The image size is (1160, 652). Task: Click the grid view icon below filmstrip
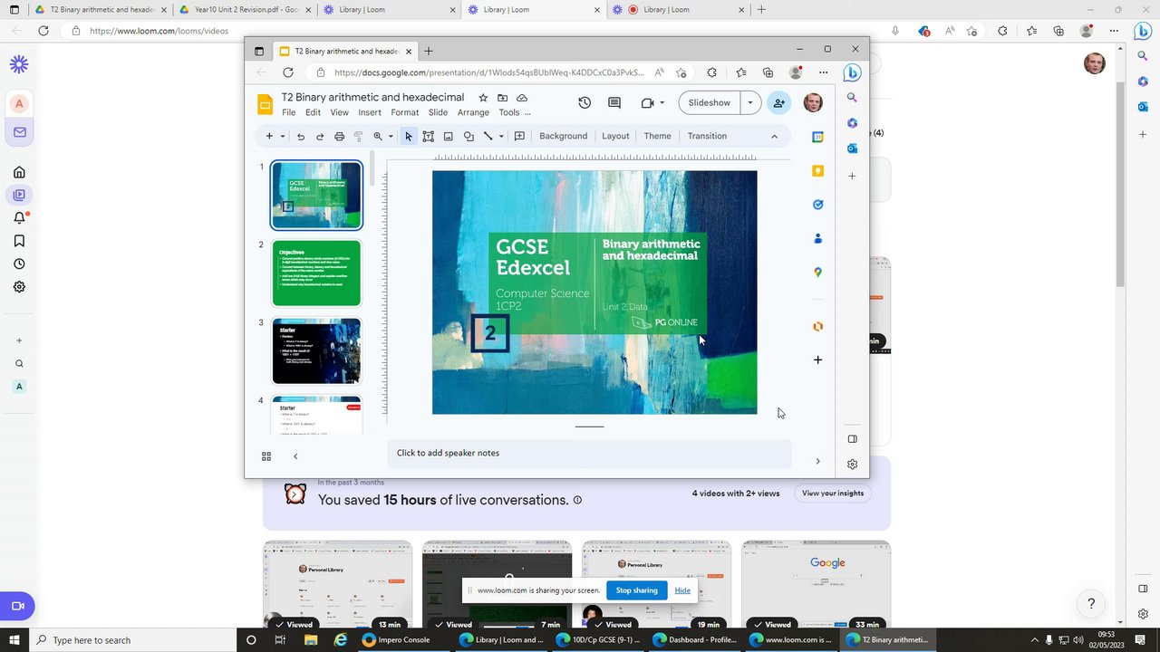tap(266, 456)
